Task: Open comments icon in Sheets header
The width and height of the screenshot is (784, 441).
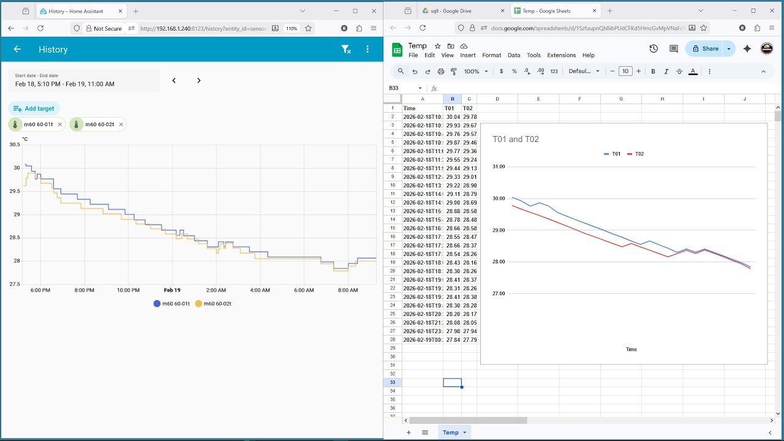Action: pos(674,48)
